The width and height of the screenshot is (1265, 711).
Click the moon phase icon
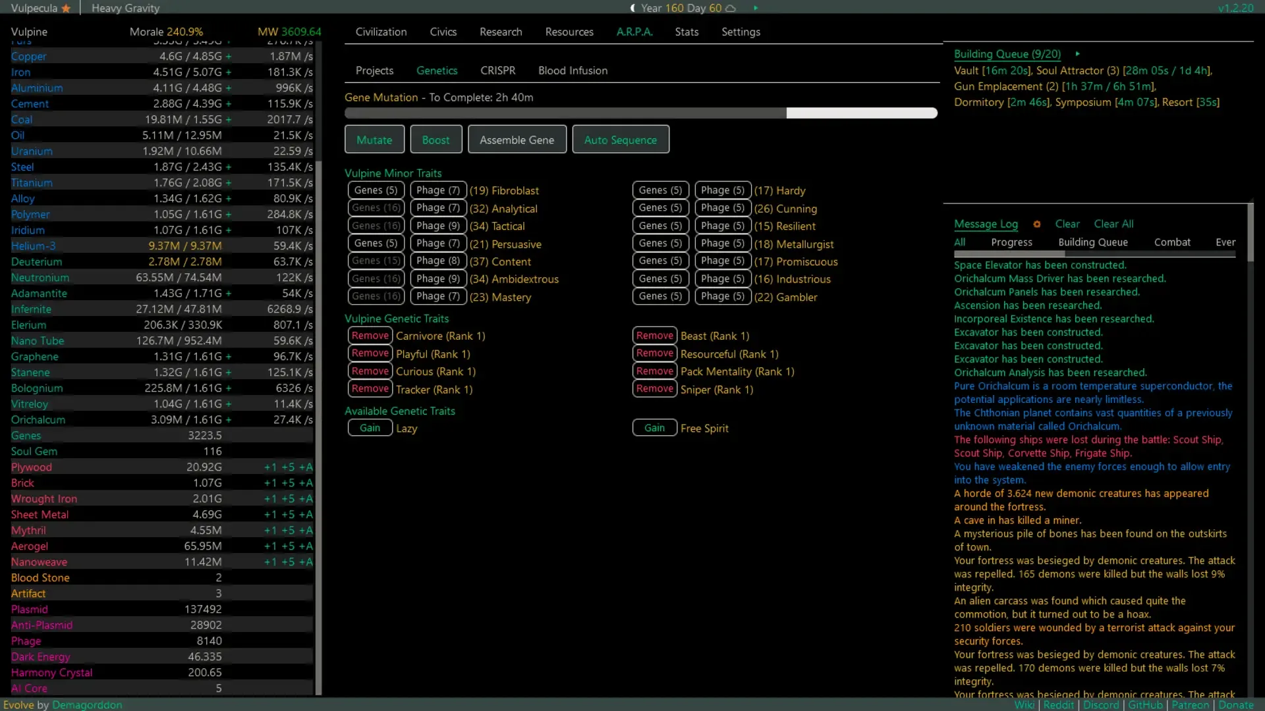tap(633, 9)
